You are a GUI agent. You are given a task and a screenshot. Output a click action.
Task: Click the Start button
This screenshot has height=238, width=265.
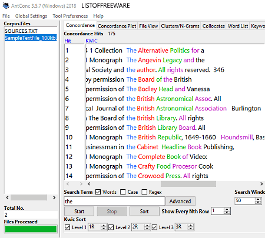coord(79,212)
